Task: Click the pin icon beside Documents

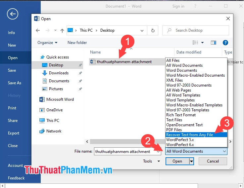Action: click(80, 81)
